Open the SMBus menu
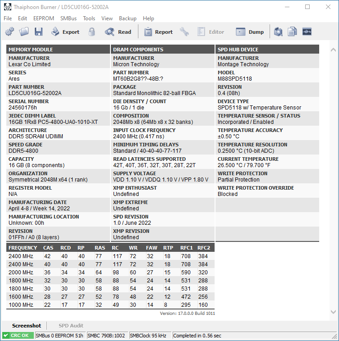This screenshot has height=341, width=339. (69, 18)
